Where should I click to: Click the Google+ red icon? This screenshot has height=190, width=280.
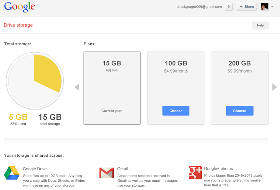pyautogui.click(x=195, y=173)
